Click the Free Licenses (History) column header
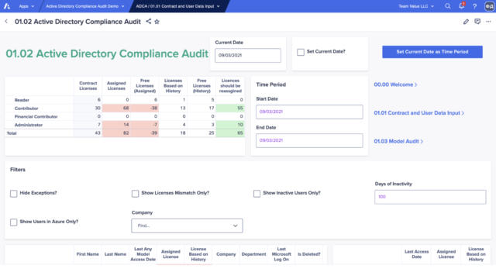The image size is (496, 279). click(x=201, y=86)
